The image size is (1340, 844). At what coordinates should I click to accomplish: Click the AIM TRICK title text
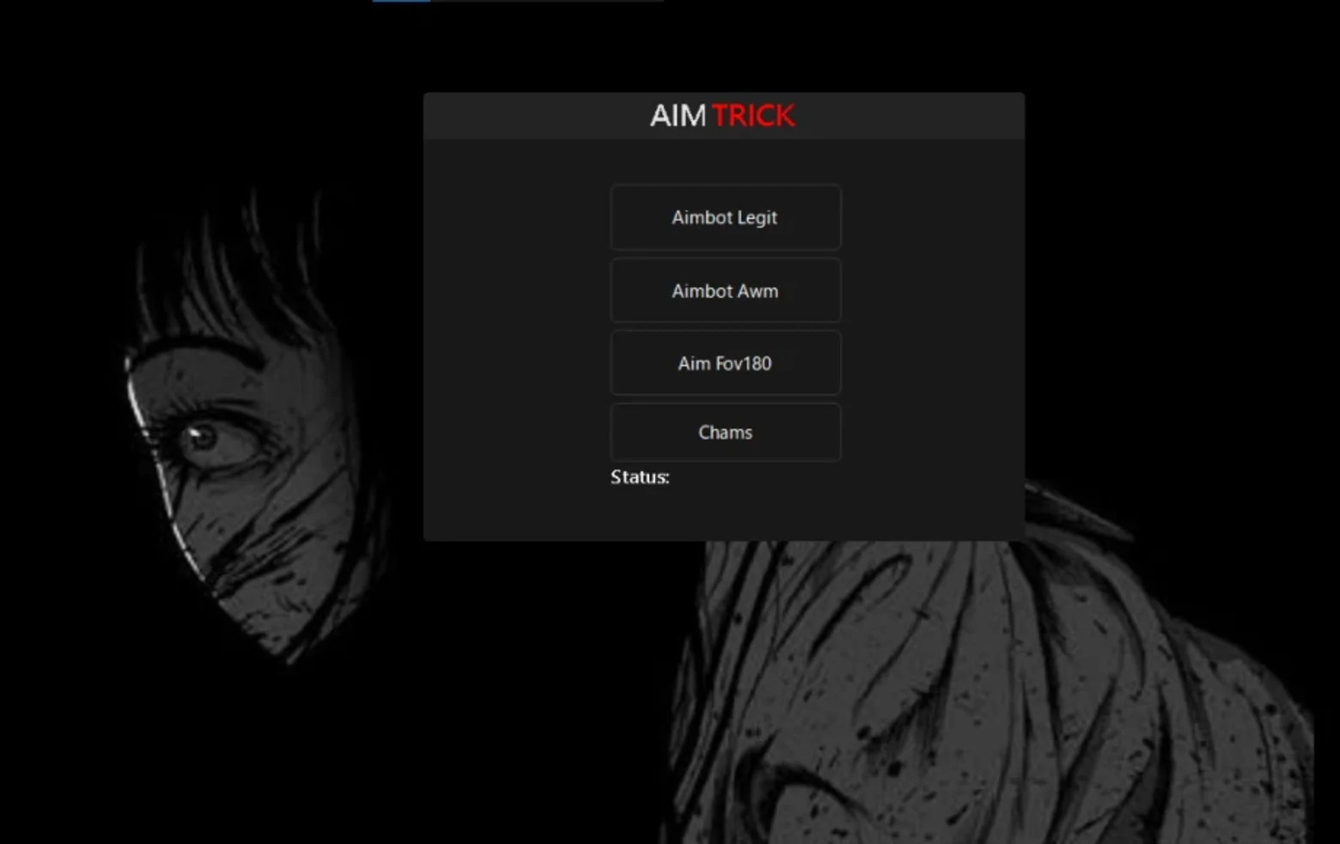coord(722,115)
